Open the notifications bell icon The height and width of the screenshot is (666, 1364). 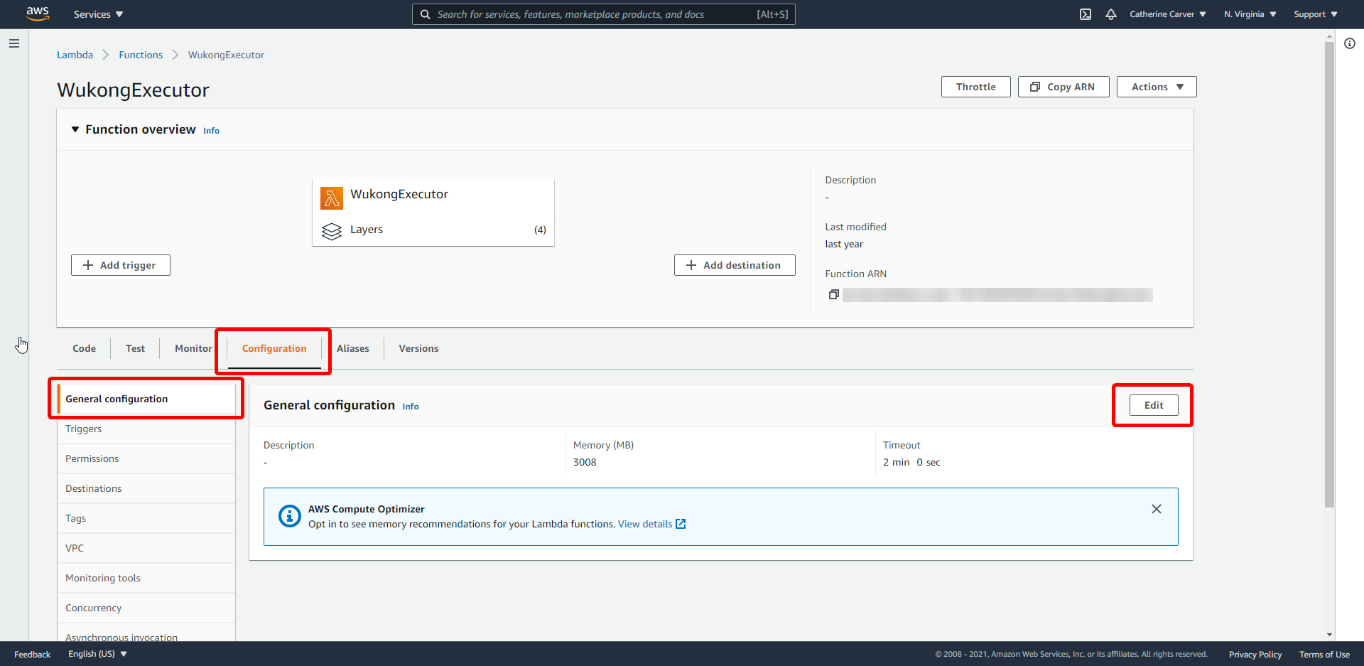tap(1111, 14)
